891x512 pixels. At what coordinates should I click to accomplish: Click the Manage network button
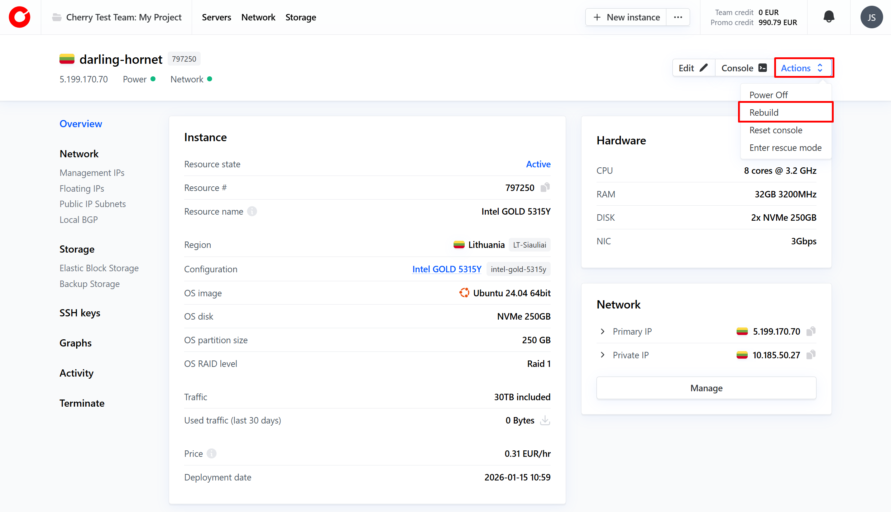[x=706, y=388]
